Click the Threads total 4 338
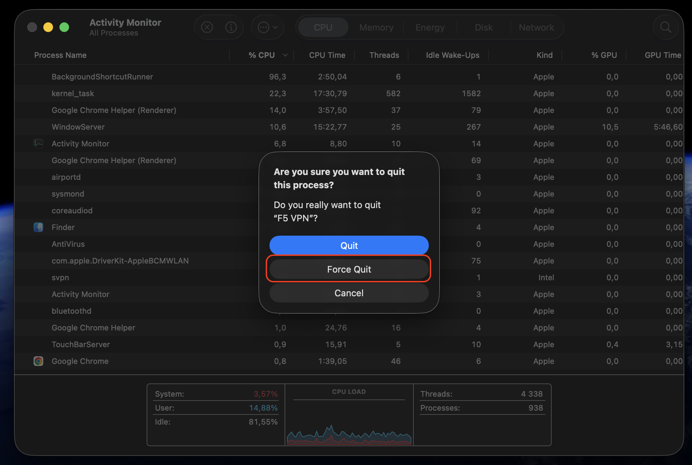The width and height of the screenshot is (692, 465). pos(532,394)
